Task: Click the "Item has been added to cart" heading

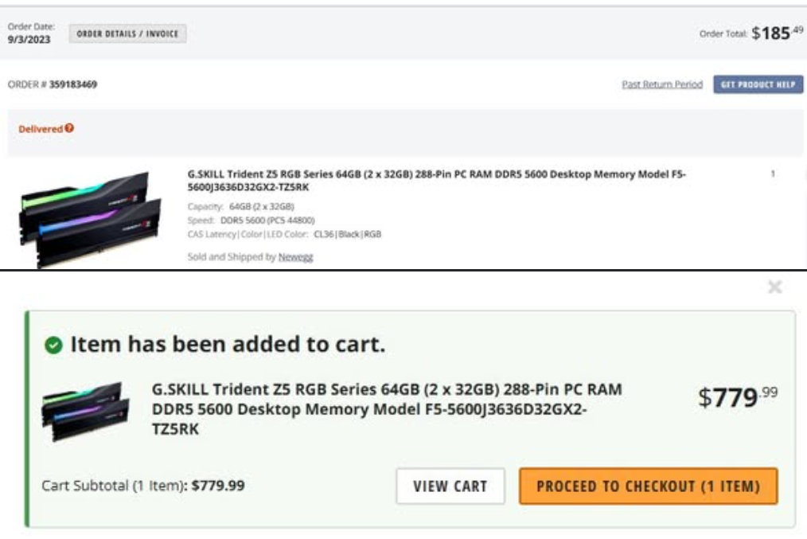Action: [x=228, y=346]
